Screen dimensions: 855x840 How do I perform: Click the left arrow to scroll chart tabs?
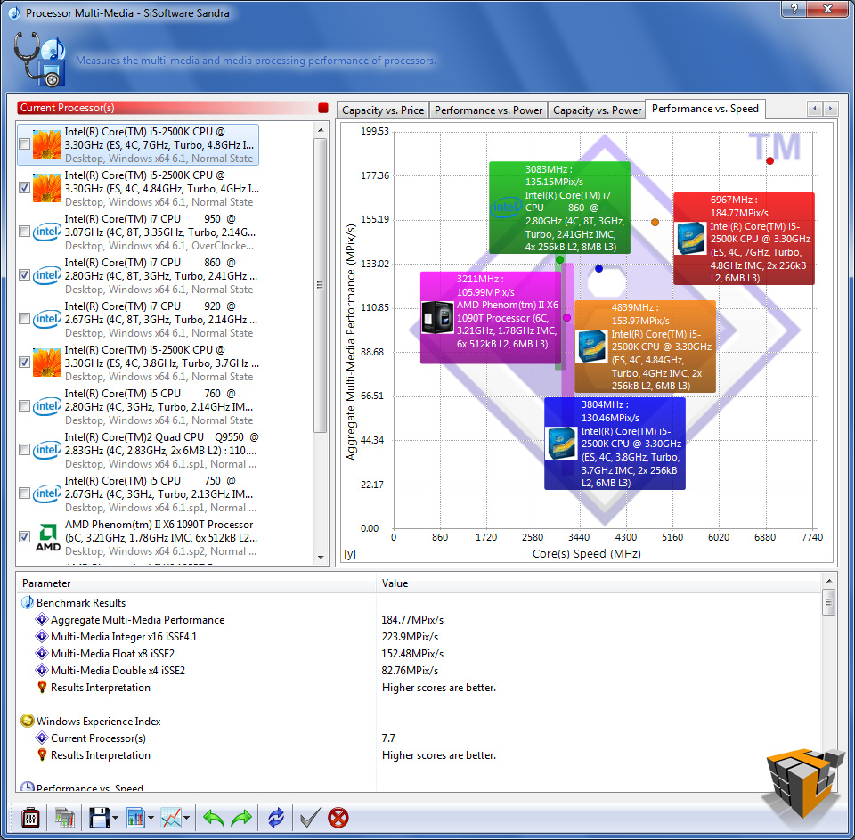815,109
